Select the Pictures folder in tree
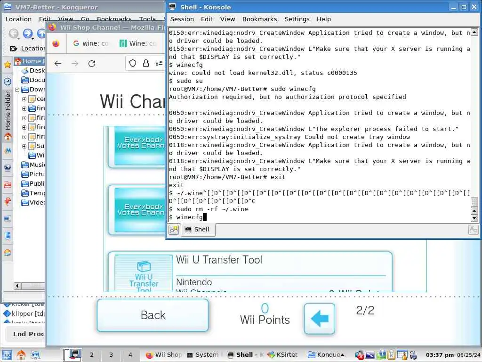Viewport: 482px width, 362px height. [x=33, y=174]
